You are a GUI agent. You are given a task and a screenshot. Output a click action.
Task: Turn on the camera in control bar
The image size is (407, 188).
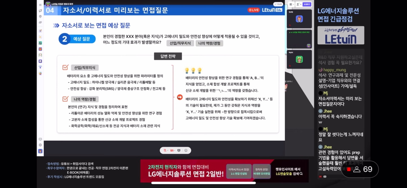click(172, 150)
